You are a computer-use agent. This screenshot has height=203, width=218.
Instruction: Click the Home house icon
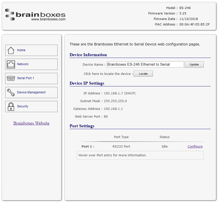point(11,50)
